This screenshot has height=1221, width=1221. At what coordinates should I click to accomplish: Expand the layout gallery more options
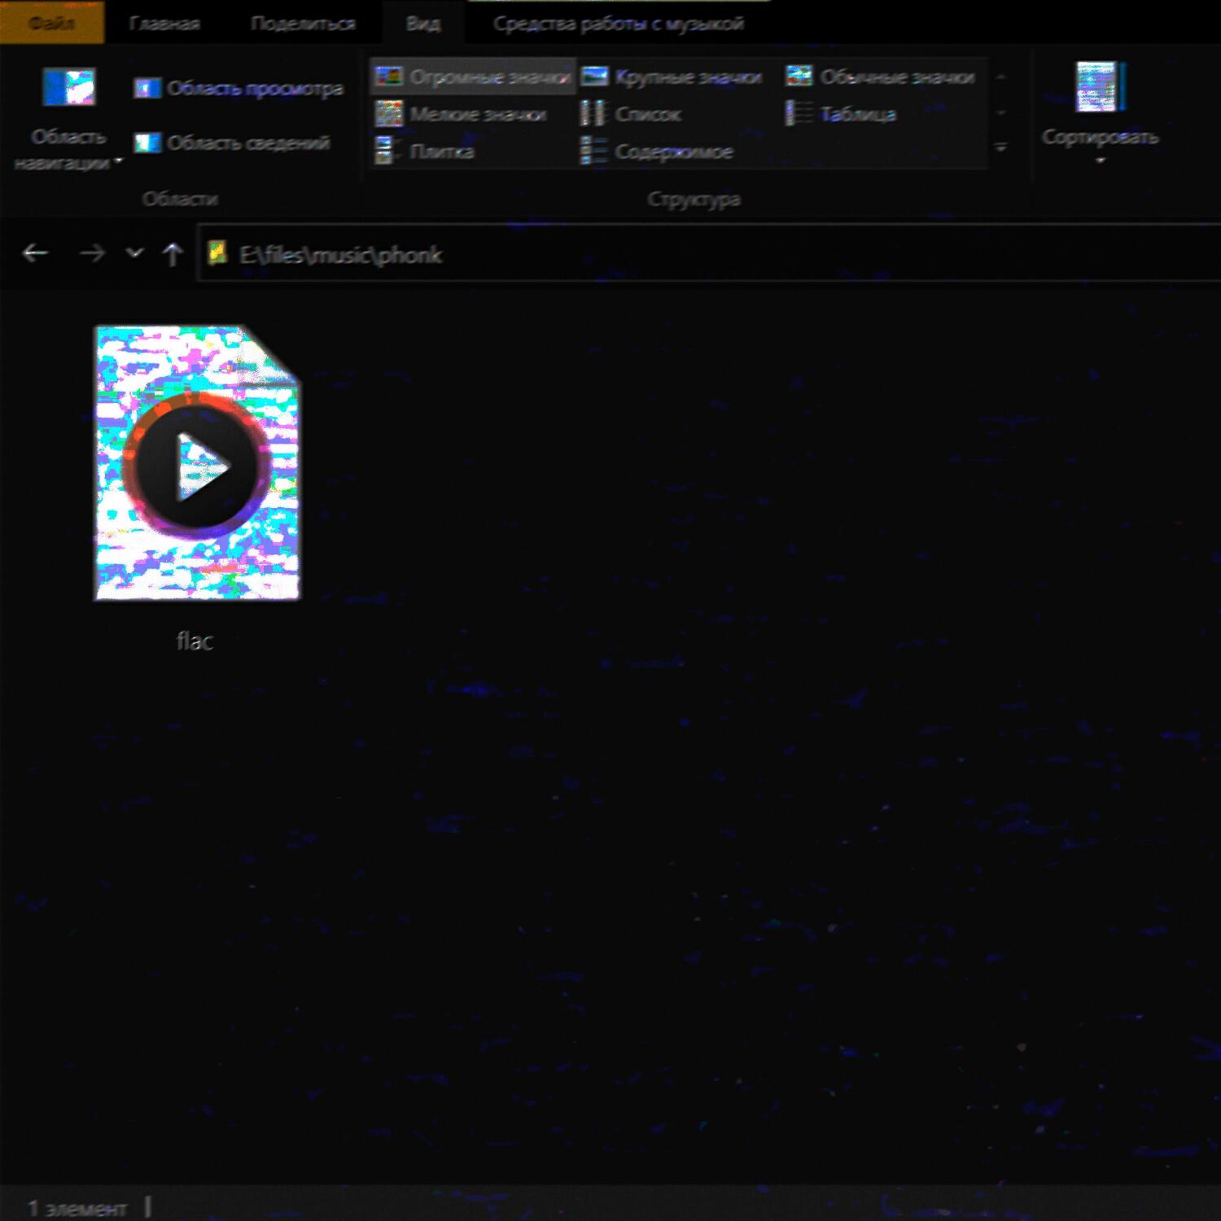point(1001,148)
